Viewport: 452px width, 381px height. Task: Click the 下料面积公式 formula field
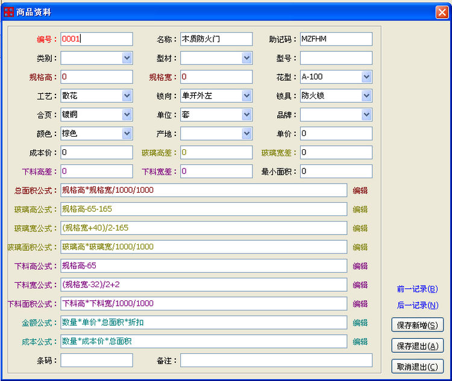pyautogui.click(x=204, y=303)
